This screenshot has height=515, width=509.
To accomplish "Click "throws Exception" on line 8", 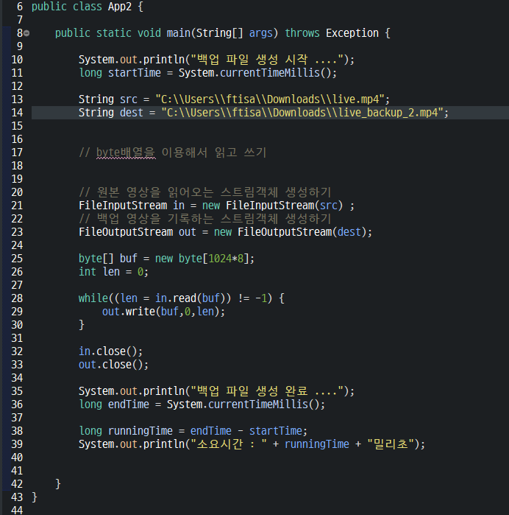I will (x=332, y=33).
